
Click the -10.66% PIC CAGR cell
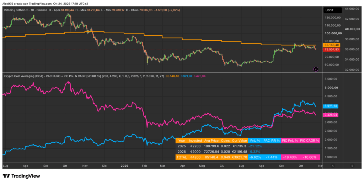coord(310,157)
